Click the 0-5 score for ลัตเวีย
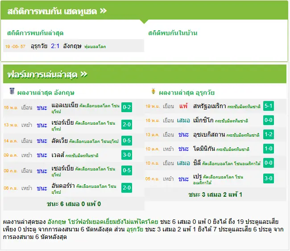The height and width of the screenshot is (251, 290). pyautogui.click(x=127, y=141)
